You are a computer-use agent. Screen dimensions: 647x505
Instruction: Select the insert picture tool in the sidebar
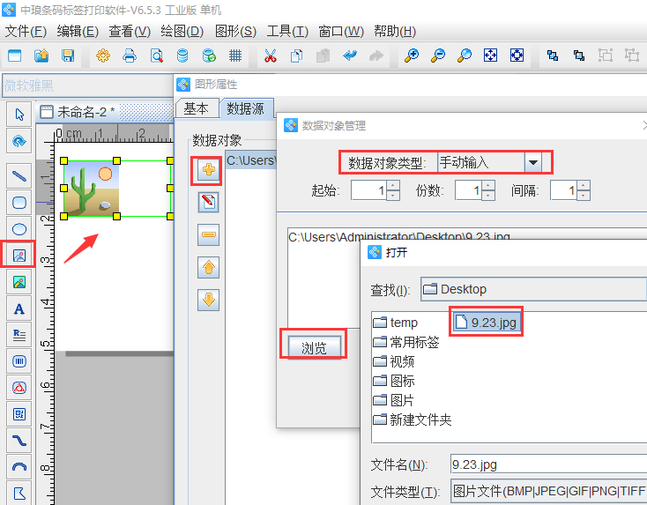[x=19, y=256]
